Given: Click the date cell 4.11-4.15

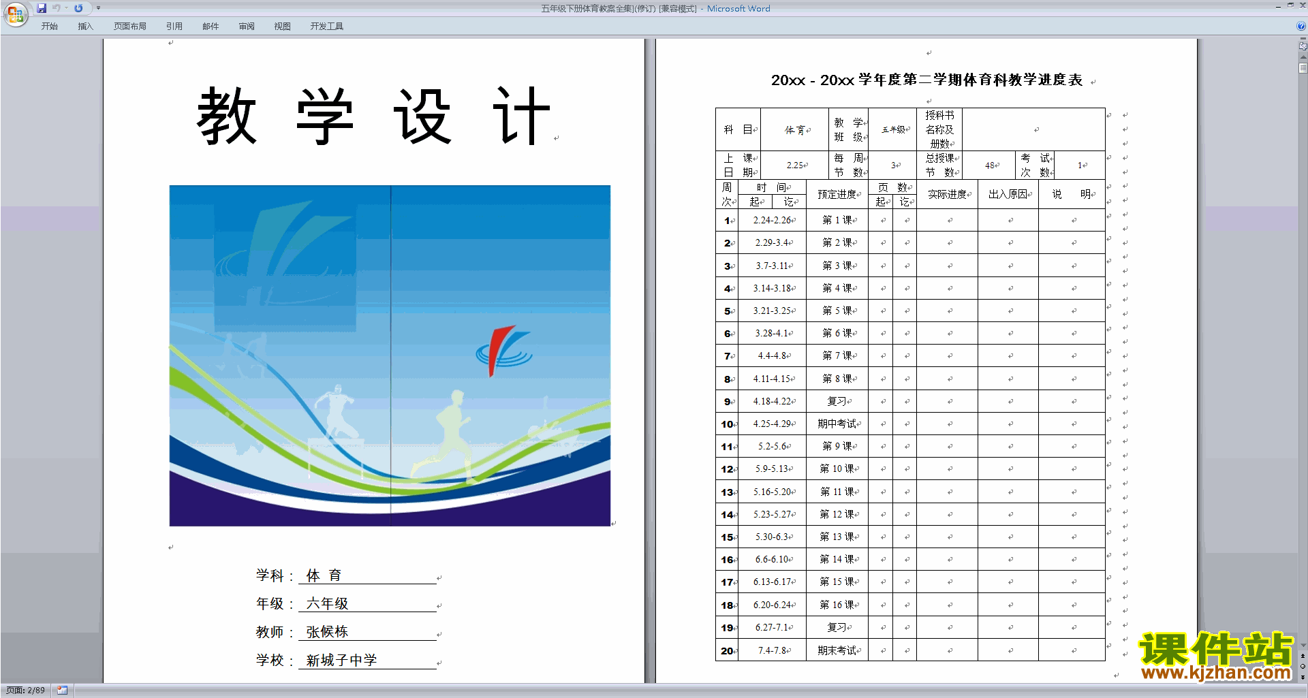Looking at the screenshot, I should [x=773, y=379].
